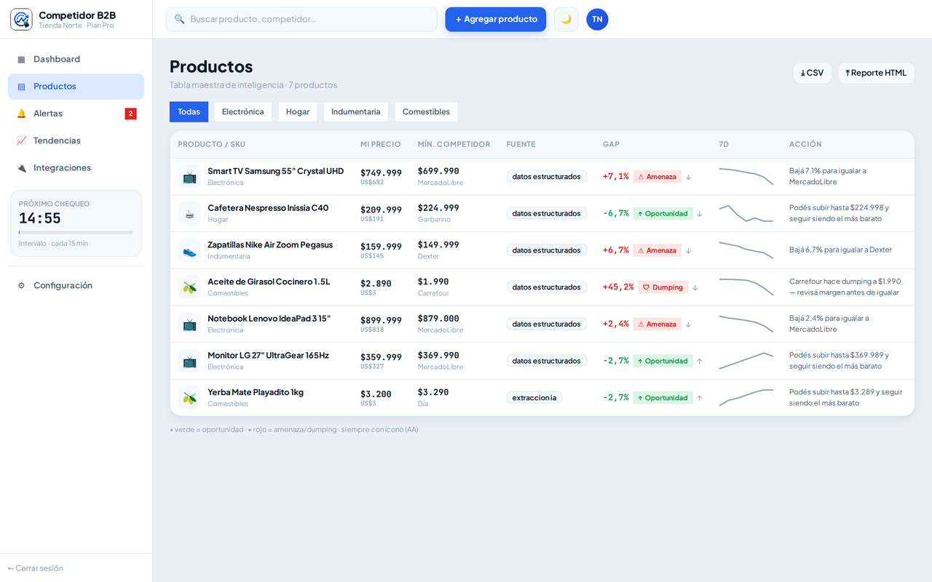Open 7D sparkline for Monitor LG

(746, 361)
